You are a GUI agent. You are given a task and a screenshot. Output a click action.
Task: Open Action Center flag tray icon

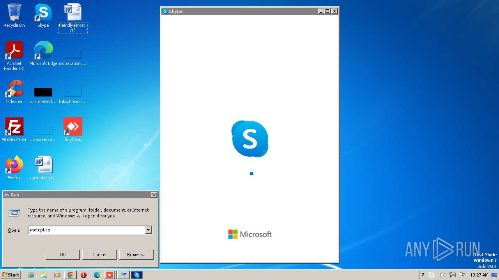(462, 275)
